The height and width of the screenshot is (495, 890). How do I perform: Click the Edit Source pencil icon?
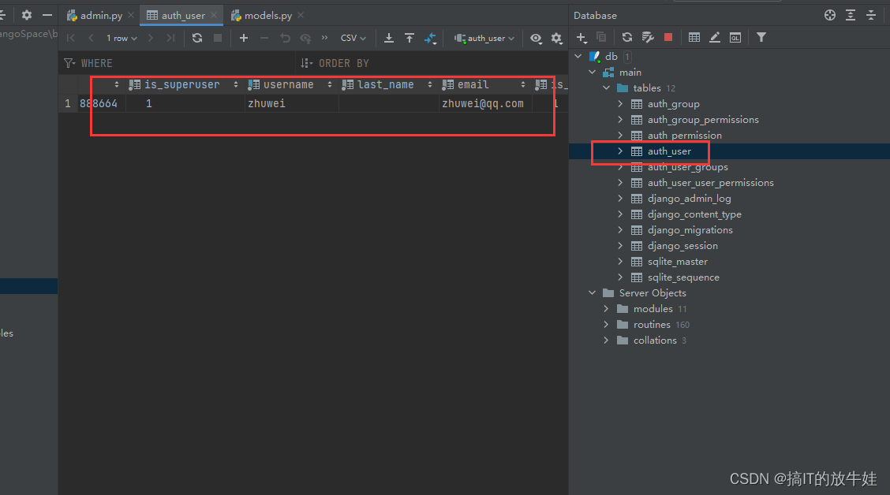tap(715, 37)
